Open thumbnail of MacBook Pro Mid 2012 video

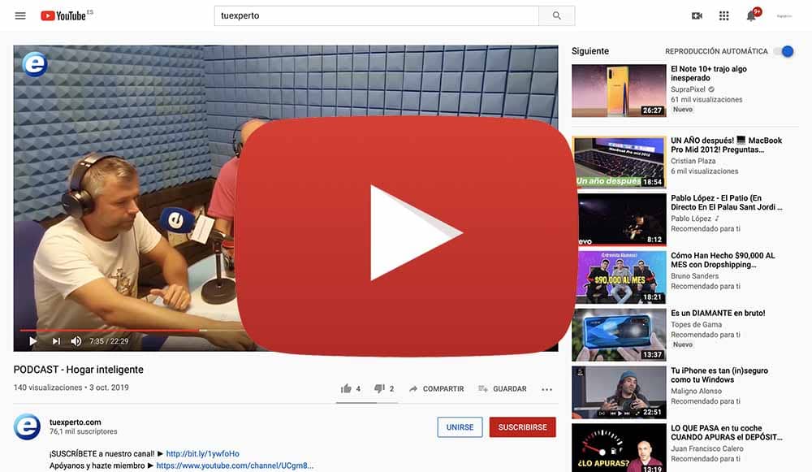point(619,162)
